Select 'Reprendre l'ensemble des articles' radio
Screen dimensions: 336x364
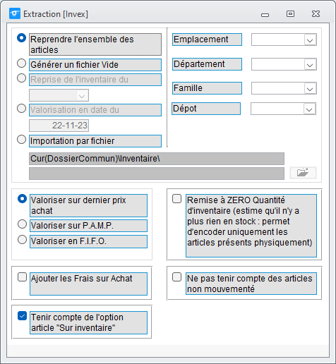pos(21,37)
